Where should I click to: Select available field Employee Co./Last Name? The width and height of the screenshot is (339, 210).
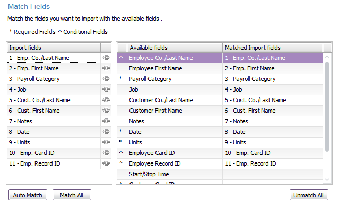pos(175,58)
